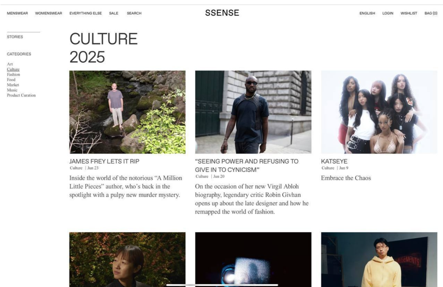Open SEARCH in top navigation
The width and height of the screenshot is (443, 287).
pyautogui.click(x=134, y=13)
